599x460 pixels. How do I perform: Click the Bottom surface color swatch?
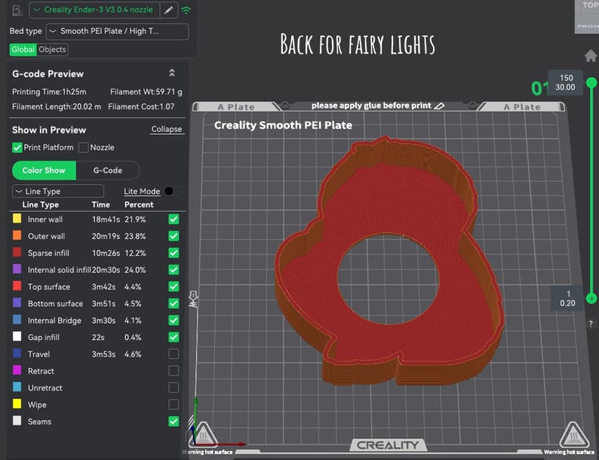coord(17,302)
